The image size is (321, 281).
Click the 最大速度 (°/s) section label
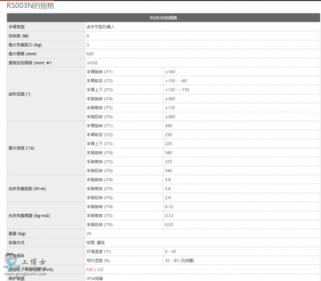(x=21, y=148)
